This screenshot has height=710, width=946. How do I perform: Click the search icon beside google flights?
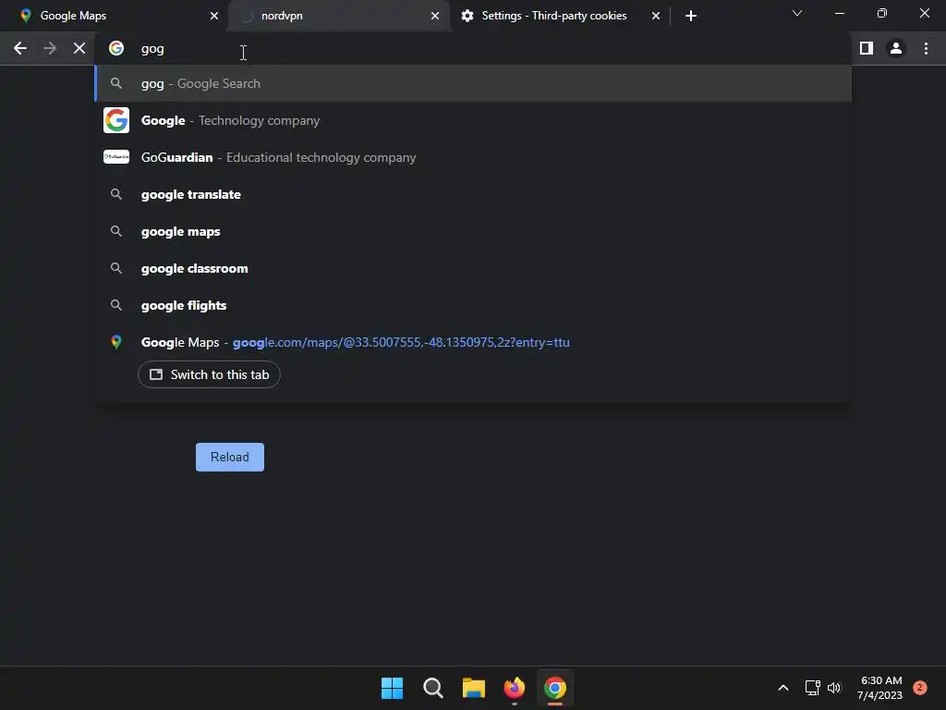[116, 305]
